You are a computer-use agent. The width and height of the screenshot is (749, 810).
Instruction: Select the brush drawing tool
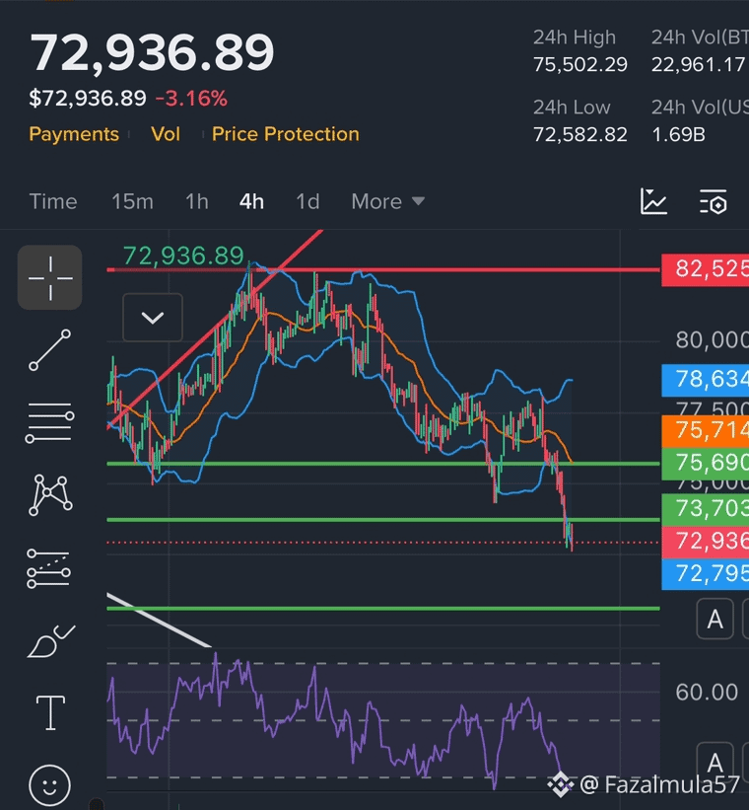(50, 641)
